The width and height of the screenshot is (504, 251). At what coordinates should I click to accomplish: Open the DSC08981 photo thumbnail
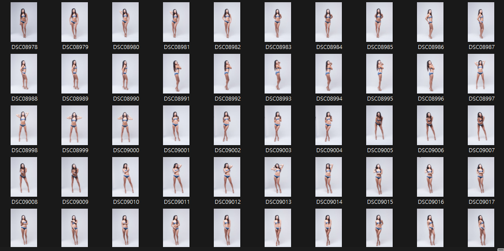click(176, 22)
